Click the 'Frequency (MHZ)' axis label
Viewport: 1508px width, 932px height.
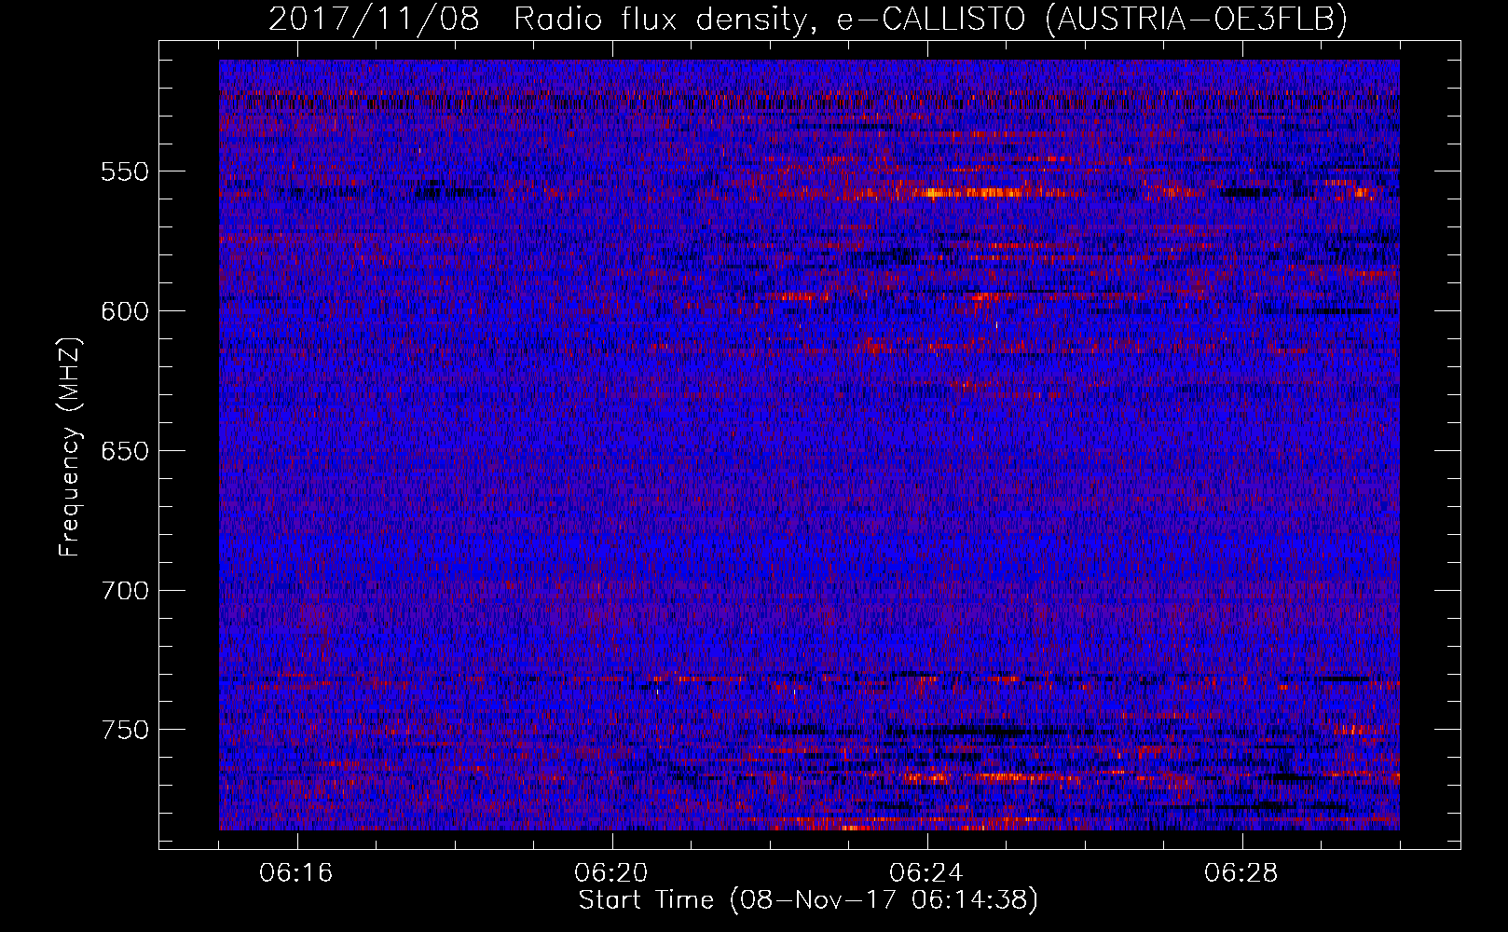(x=70, y=447)
